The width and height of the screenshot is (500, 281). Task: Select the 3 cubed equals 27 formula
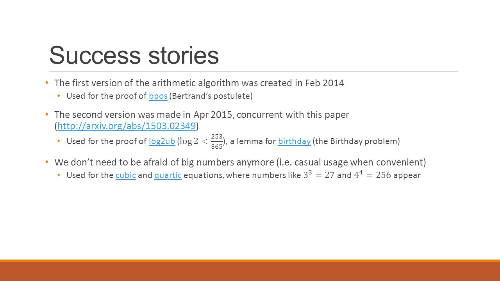[x=319, y=175]
